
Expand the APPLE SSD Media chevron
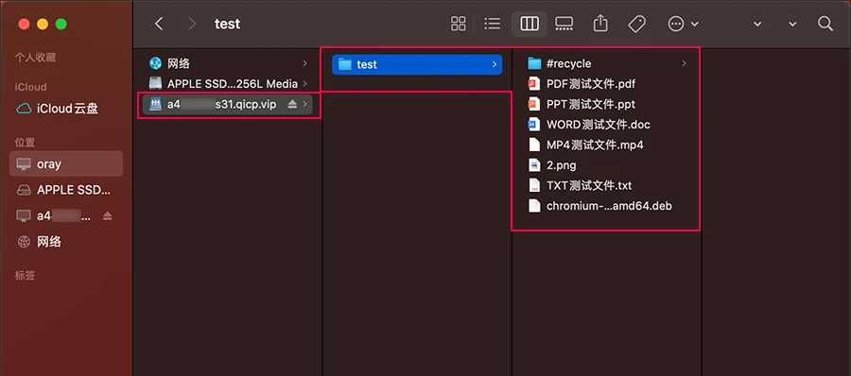[x=305, y=83]
